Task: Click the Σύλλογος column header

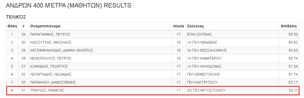Action: click(x=195, y=26)
